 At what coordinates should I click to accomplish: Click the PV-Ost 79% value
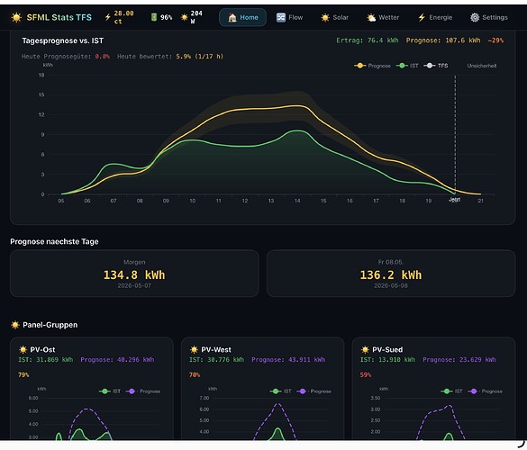(23, 374)
